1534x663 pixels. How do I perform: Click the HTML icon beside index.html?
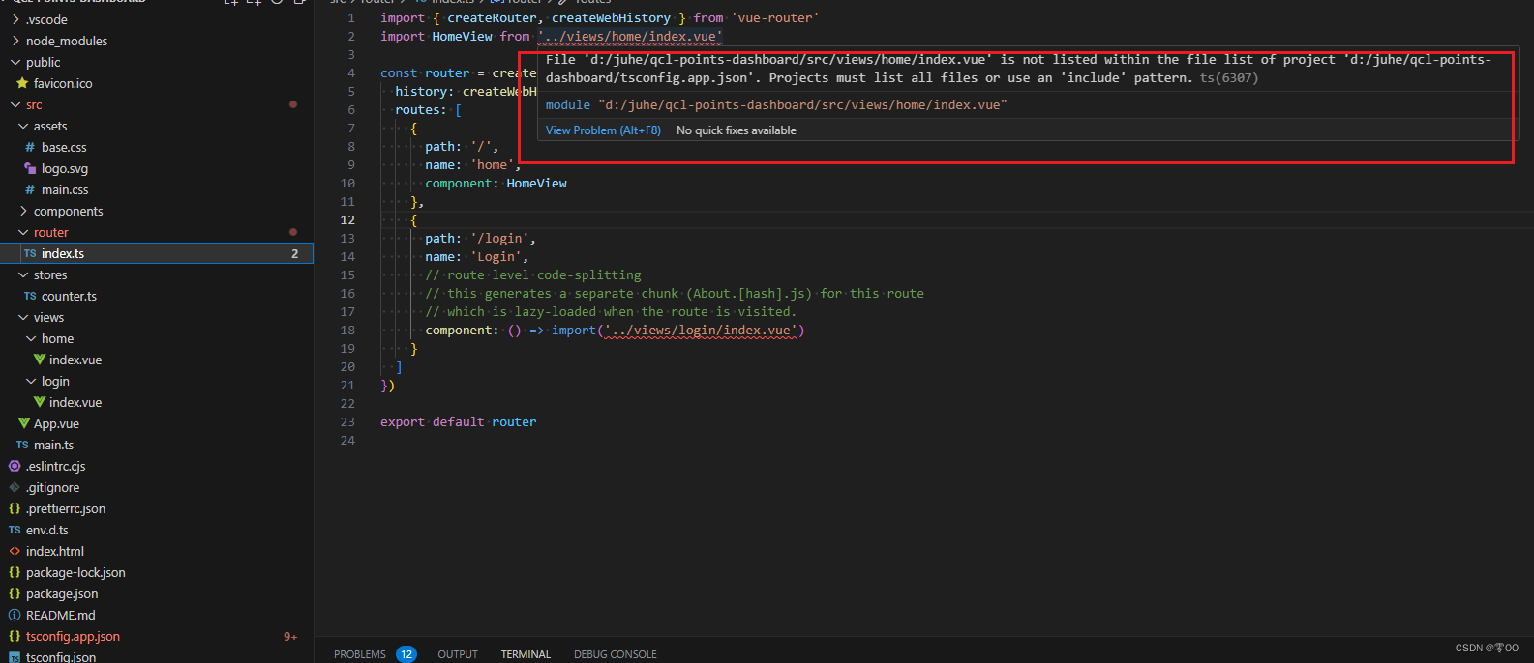click(x=15, y=551)
